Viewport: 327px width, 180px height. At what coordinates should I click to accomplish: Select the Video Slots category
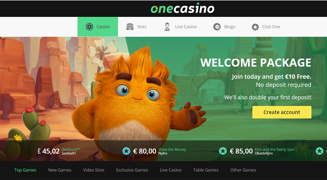pyautogui.click(x=94, y=170)
